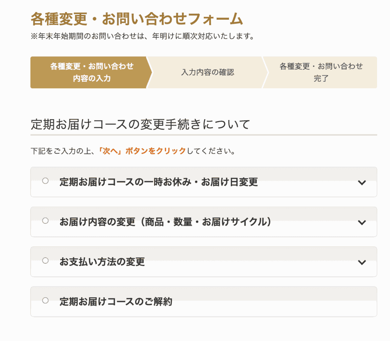Click the 各種変更・お問い合わせ 完了 step
The height and width of the screenshot is (341, 390).
tap(320, 72)
